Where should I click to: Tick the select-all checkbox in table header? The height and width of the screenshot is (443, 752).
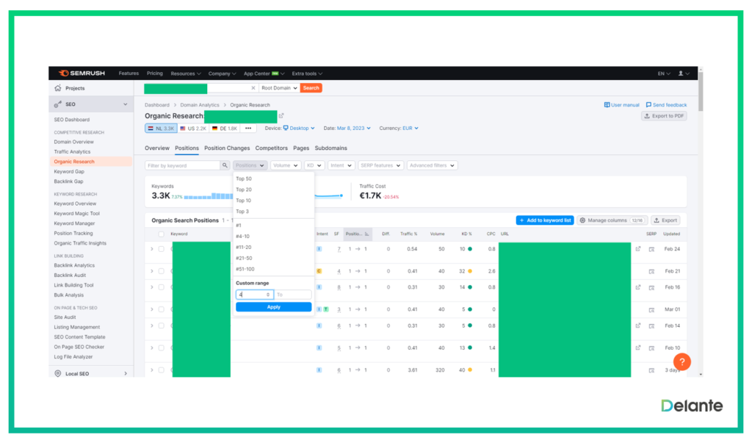(x=161, y=234)
